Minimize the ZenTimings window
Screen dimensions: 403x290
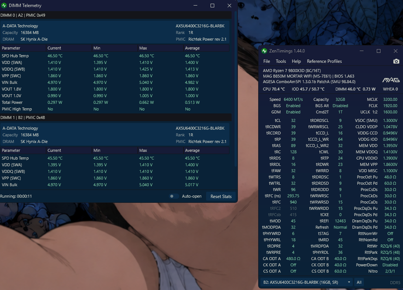pyautogui.click(x=361, y=51)
